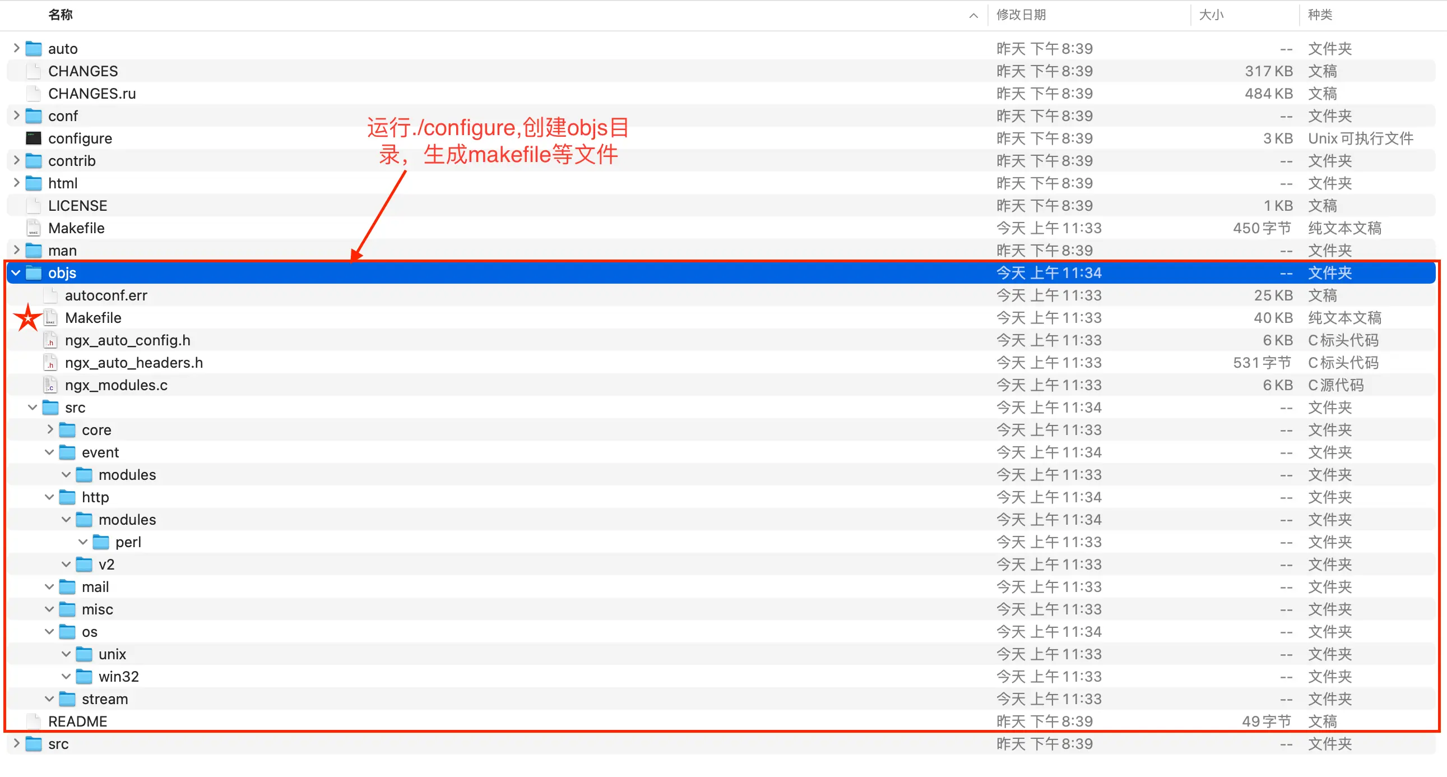The height and width of the screenshot is (777, 1447).
Task: Expand the conf folder chevron
Action: (16, 115)
